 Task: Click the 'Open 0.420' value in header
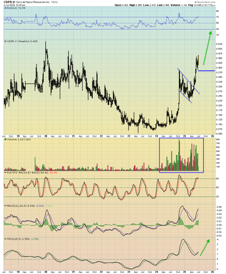tap(121, 5)
